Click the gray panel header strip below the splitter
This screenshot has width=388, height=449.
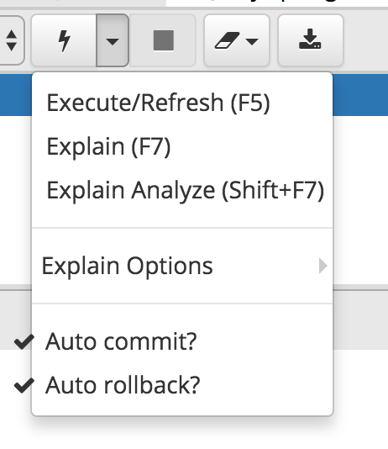16,320
